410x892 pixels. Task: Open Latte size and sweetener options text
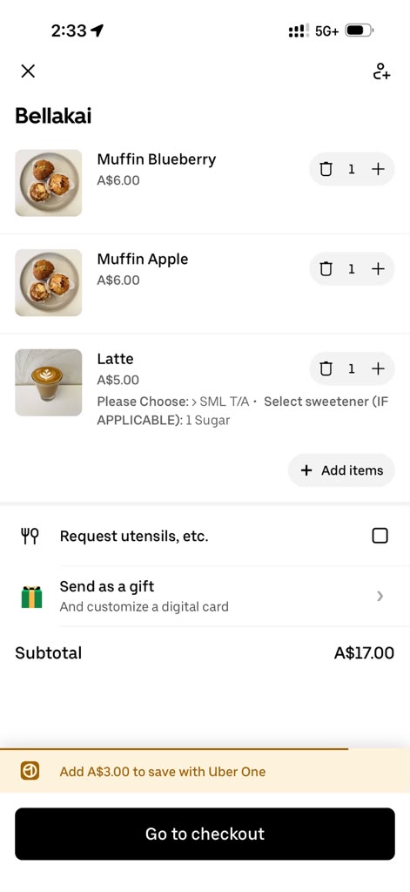tap(243, 411)
